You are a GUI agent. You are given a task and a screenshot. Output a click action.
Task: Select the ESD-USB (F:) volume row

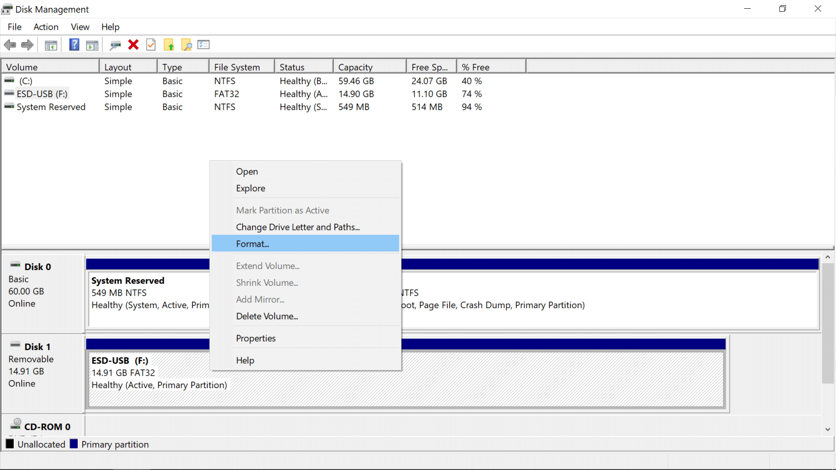(42, 94)
